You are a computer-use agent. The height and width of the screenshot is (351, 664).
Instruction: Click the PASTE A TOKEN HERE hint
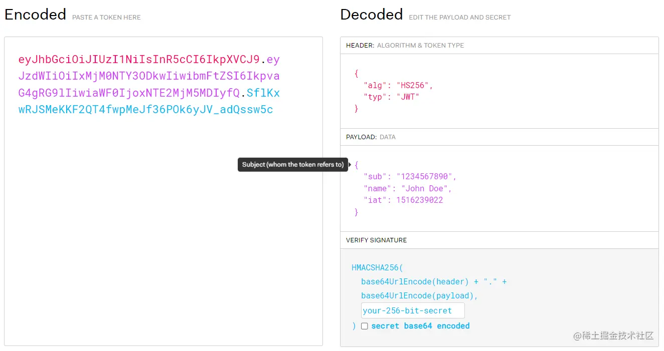106,18
